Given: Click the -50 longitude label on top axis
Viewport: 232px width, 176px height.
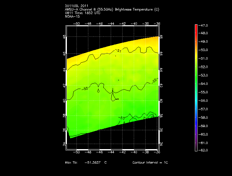Looking at the screenshot, I should [x=77, y=24].
